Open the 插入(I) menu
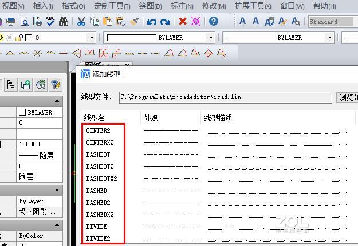Viewport: 358px width, 246px height. pyautogui.click(x=43, y=6)
